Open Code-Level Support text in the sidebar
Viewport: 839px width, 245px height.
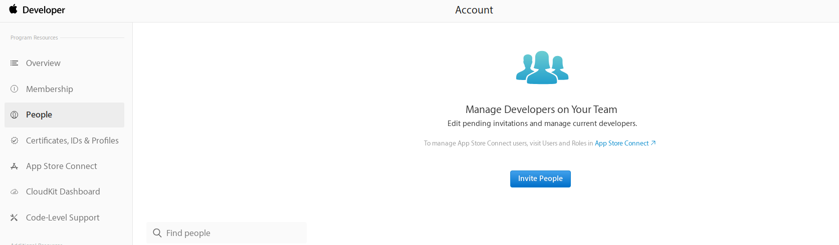pos(63,217)
